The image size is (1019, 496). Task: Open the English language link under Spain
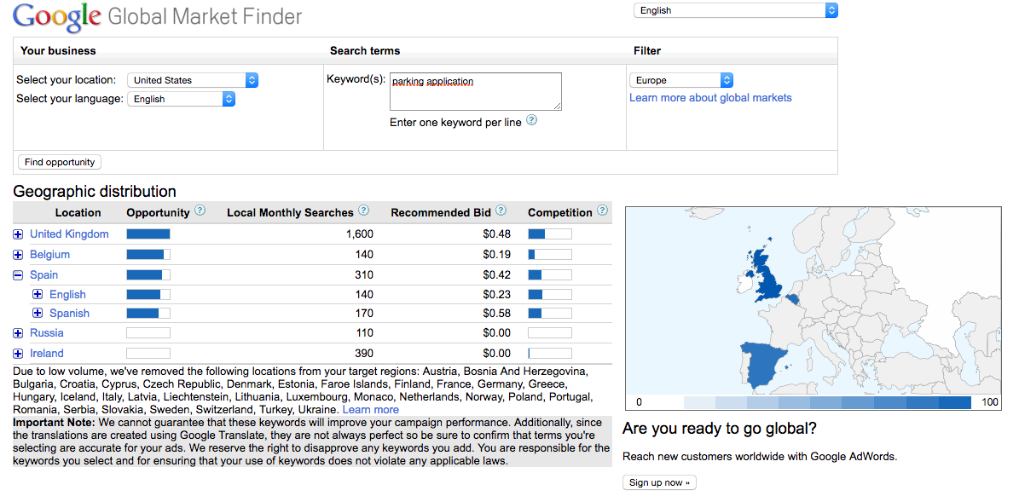point(67,295)
